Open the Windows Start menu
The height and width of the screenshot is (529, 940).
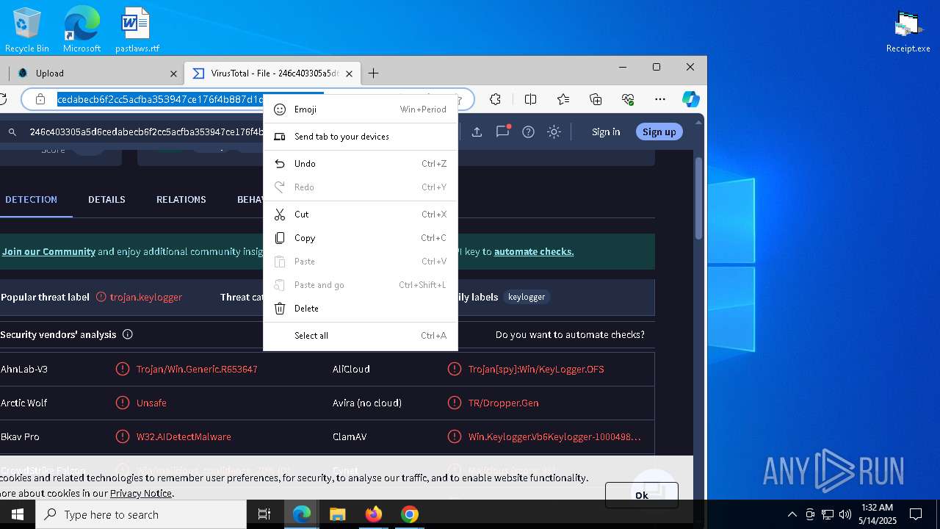(18, 514)
